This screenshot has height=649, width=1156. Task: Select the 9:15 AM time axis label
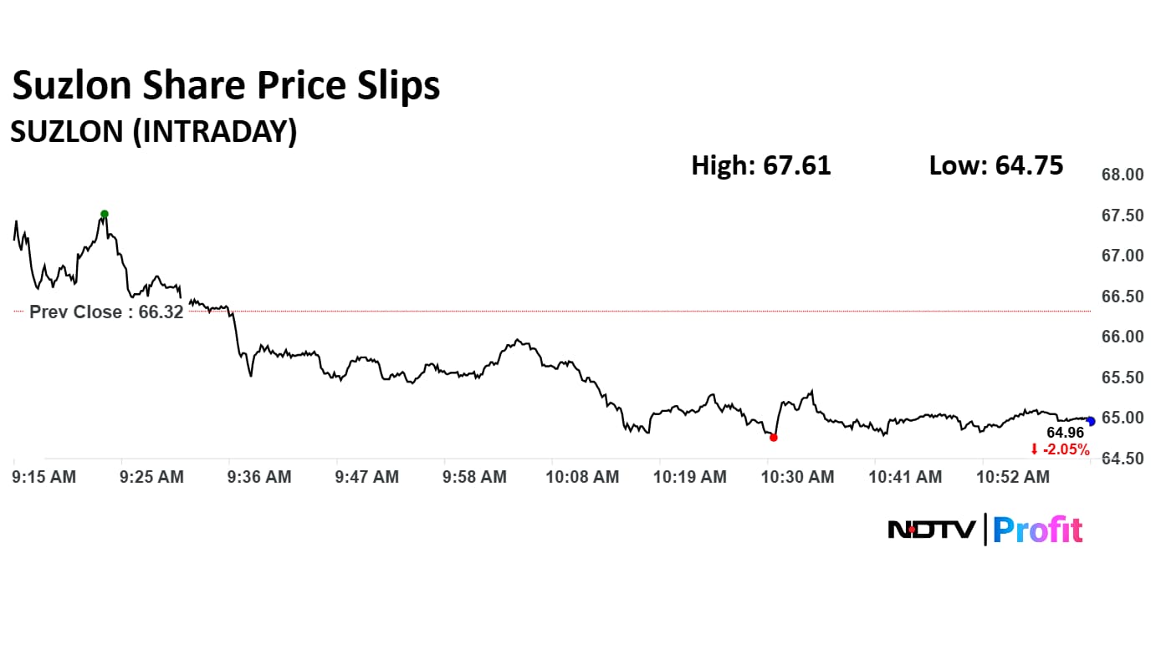[44, 477]
